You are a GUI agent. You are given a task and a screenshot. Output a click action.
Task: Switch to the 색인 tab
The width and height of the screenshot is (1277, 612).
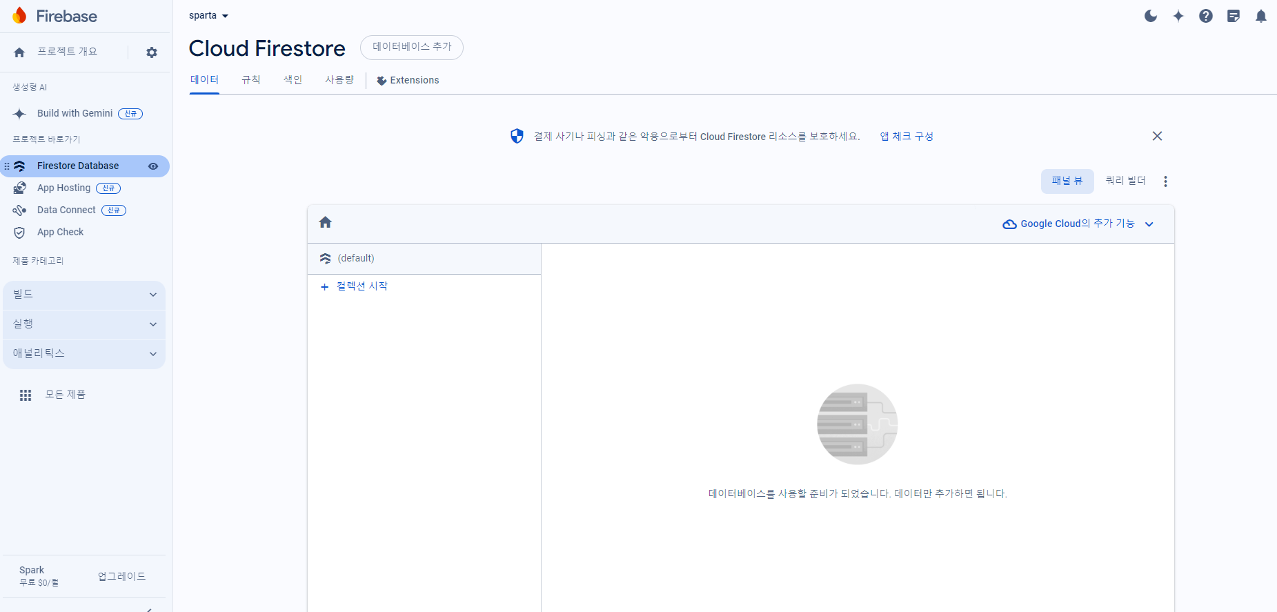pos(293,80)
